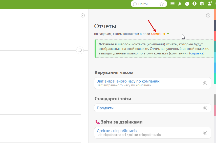Click the orange color strip on right edge

tap(215, 15)
